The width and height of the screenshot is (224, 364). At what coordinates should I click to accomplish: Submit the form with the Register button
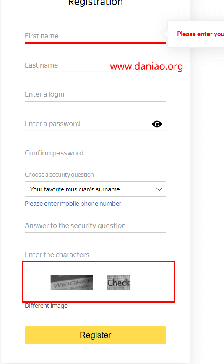coord(95,335)
